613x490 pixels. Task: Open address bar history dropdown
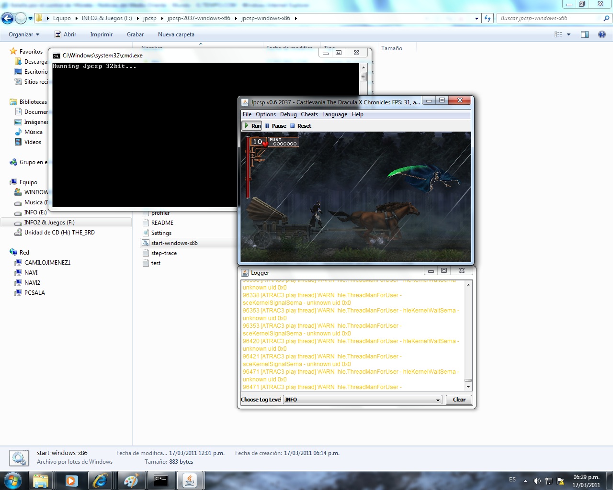[477, 18]
